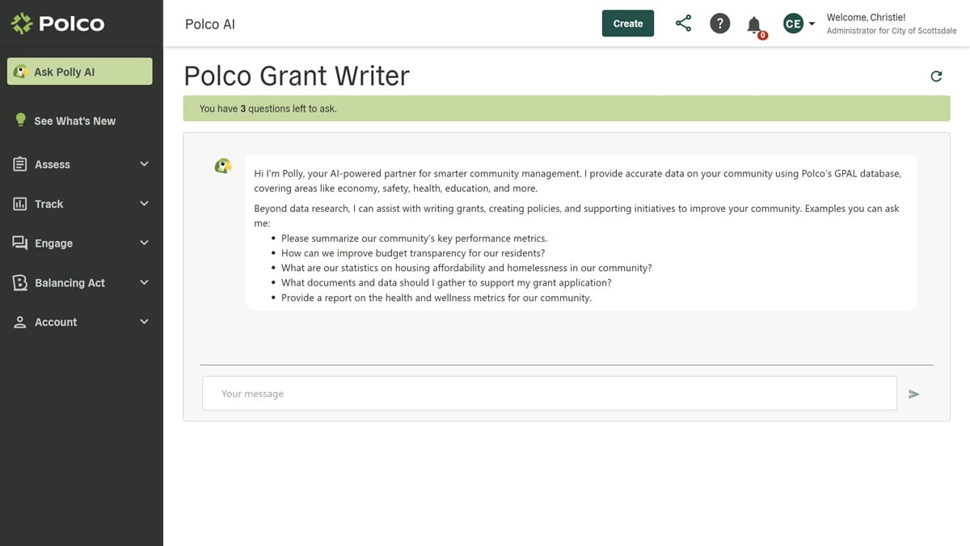Click the lightbulb icon beside See What's New
Image resolution: width=970 pixels, height=546 pixels.
(21, 120)
